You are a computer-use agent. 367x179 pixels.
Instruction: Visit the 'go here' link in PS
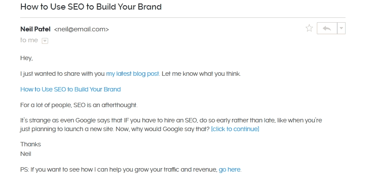(229, 170)
